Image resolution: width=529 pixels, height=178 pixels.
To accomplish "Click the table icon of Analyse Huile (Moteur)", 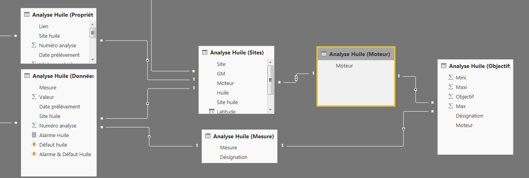I will [324, 54].
